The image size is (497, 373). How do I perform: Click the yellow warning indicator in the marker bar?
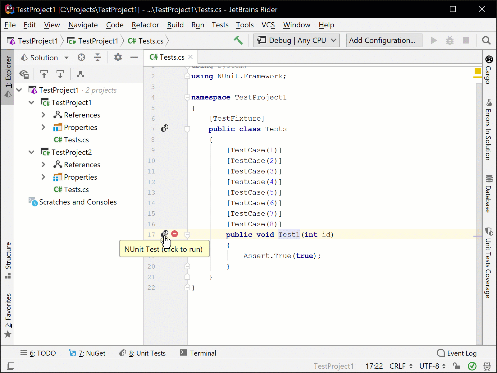pyautogui.click(x=478, y=71)
